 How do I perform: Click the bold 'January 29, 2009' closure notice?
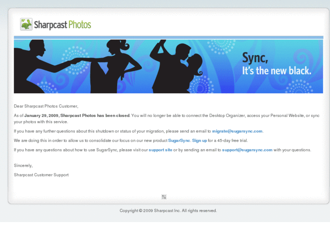click(x=77, y=116)
